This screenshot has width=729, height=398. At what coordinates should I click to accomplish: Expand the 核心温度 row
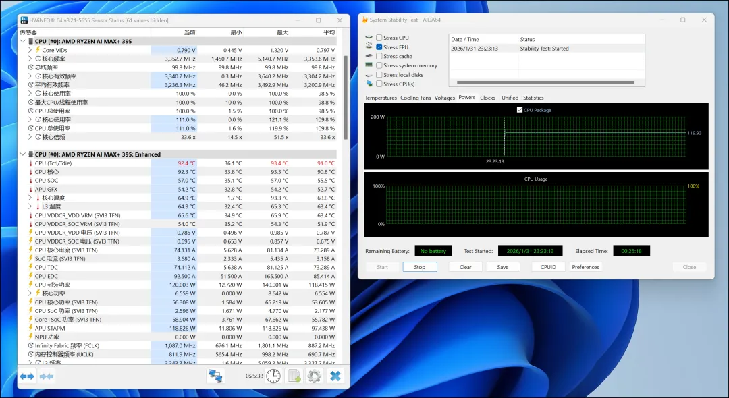pyautogui.click(x=30, y=198)
